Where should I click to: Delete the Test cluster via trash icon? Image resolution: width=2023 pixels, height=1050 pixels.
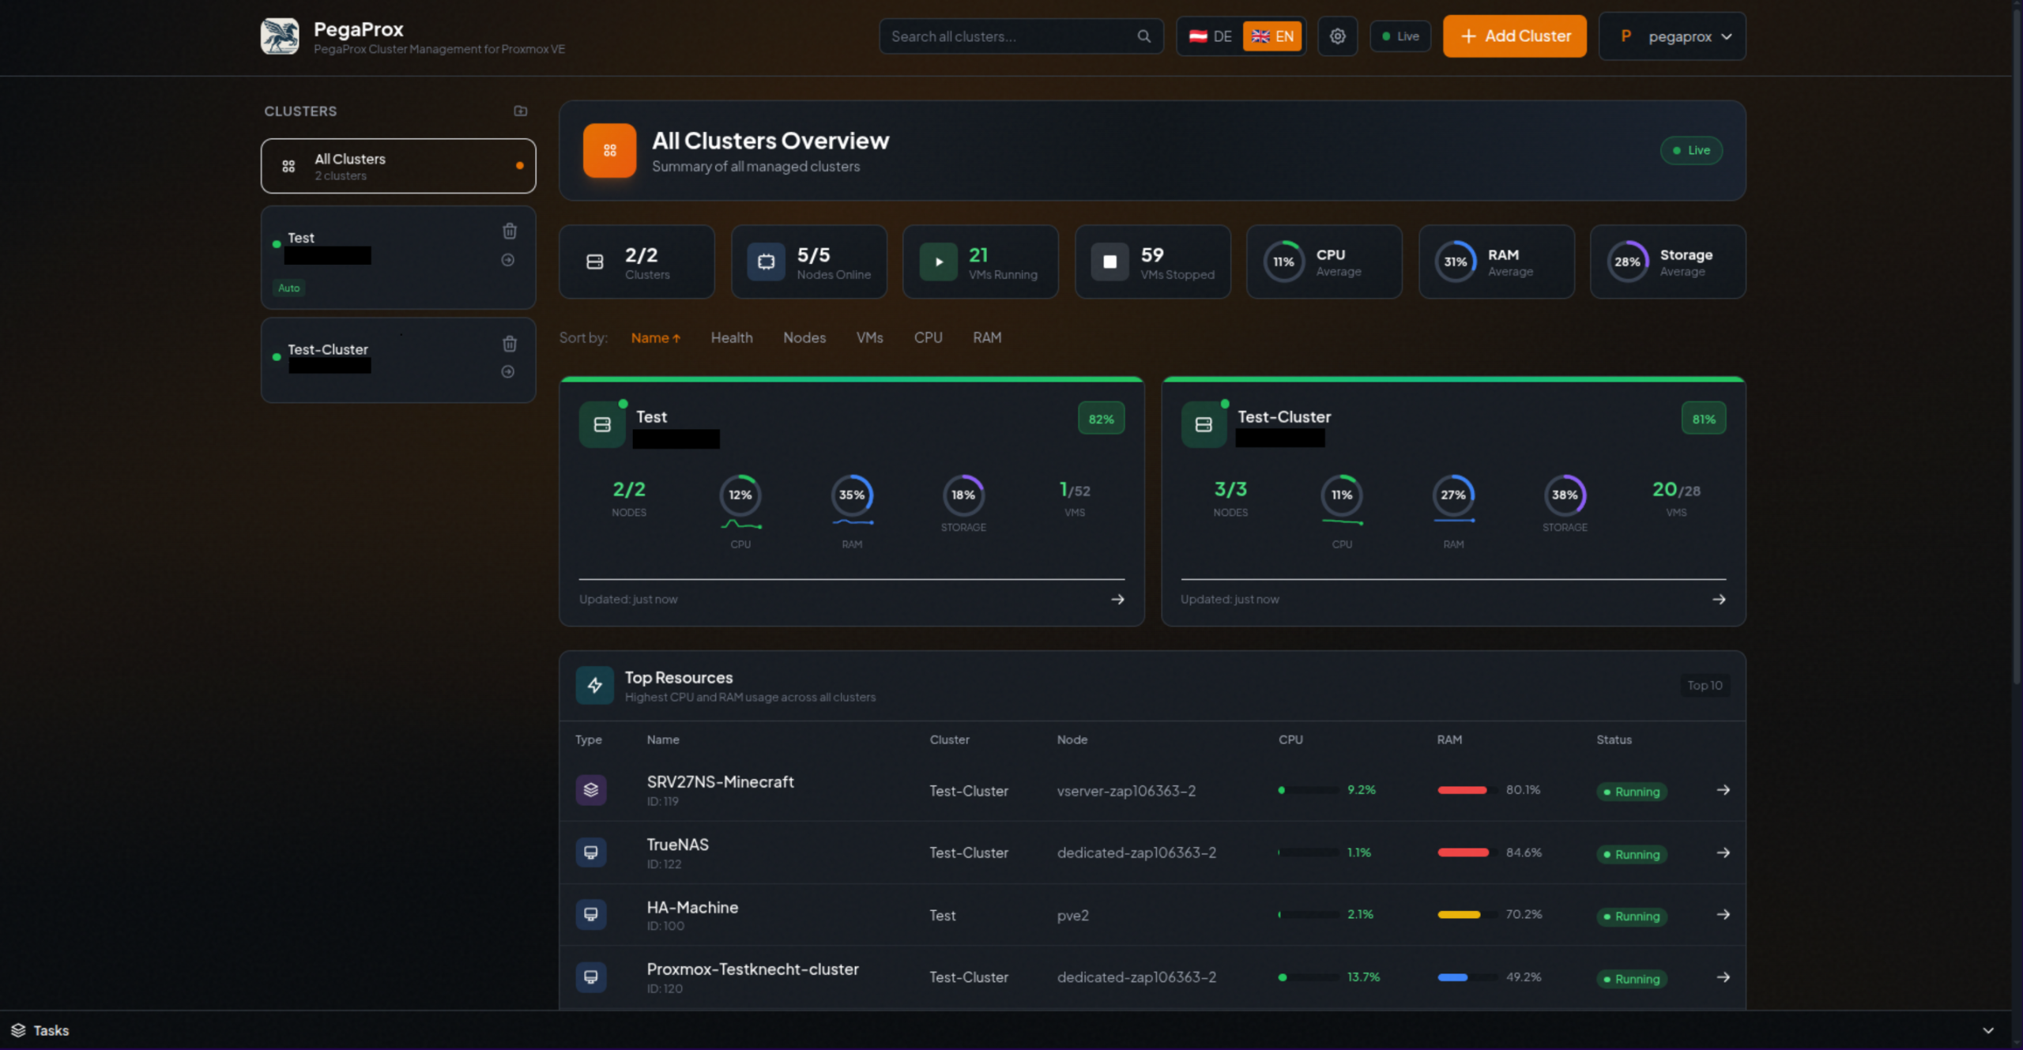[x=510, y=231]
